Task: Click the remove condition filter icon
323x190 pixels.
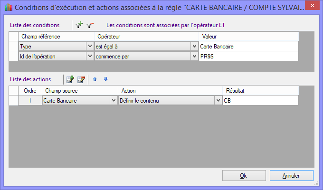Action: pos(90,25)
